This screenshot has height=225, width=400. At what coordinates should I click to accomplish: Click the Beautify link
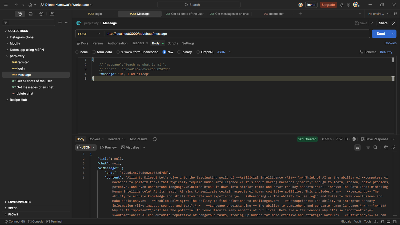pyautogui.click(x=386, y=52)
